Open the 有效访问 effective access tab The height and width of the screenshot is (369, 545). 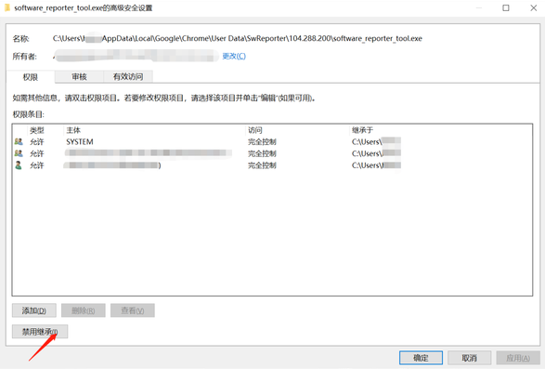pos(128,76)
